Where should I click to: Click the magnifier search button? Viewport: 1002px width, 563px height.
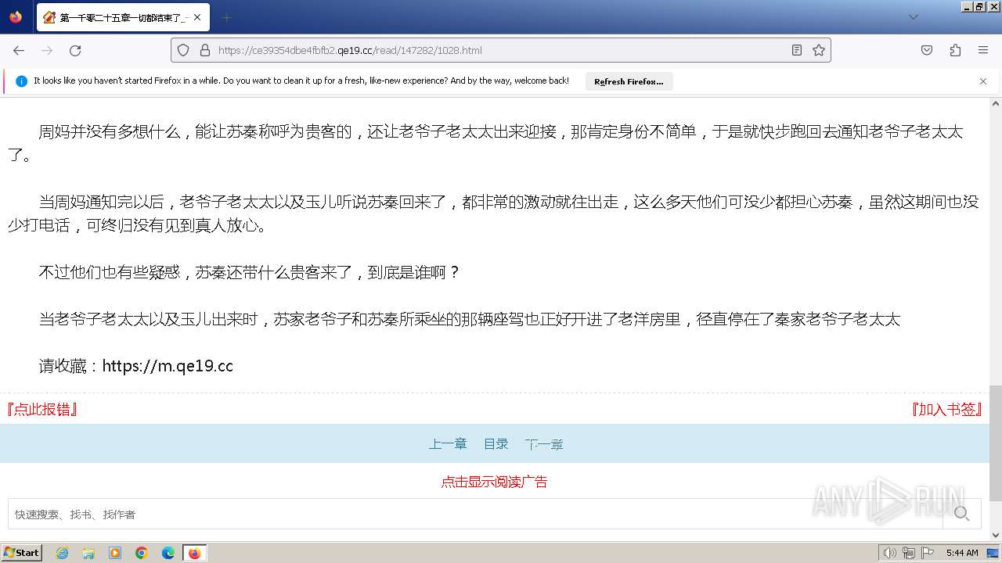[x=962, y=514]
